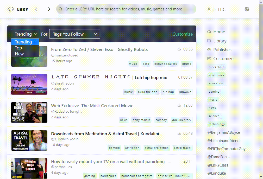Open the Trending sort dropdown
Viewport: 263px width, 179px height.
25,34
